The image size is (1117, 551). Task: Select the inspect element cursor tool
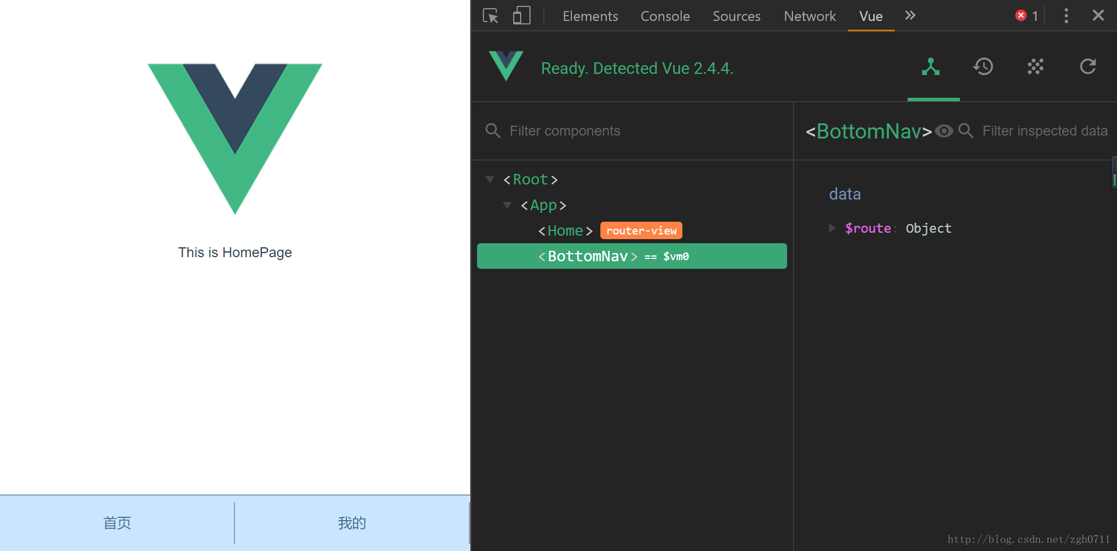point(490,16)
